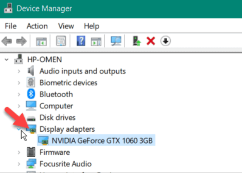242x173 pixels.
Task: Toggle the show/hide action pane icon
Action: (x=96, y=42)
